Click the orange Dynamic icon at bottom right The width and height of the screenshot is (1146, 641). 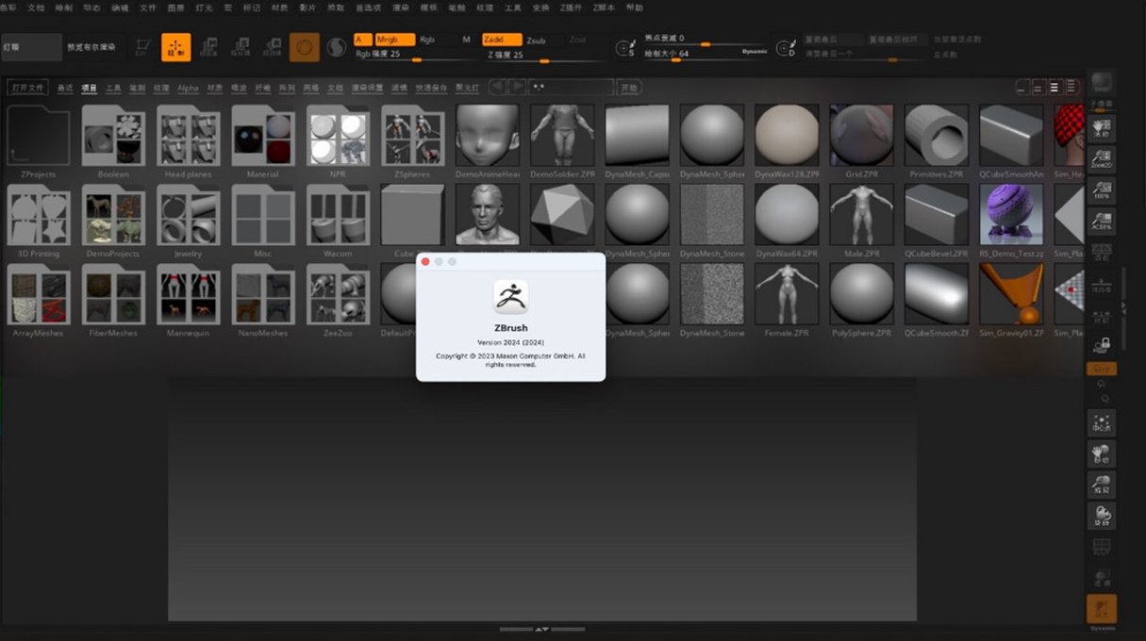[x=1102, y=610]
